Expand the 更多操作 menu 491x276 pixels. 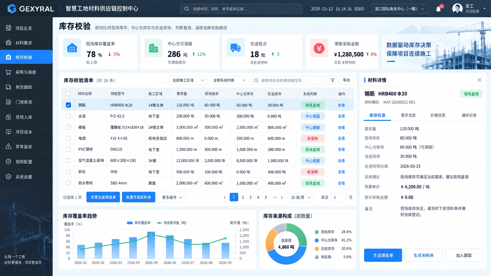pyautogui.click(x=172, y=197)
